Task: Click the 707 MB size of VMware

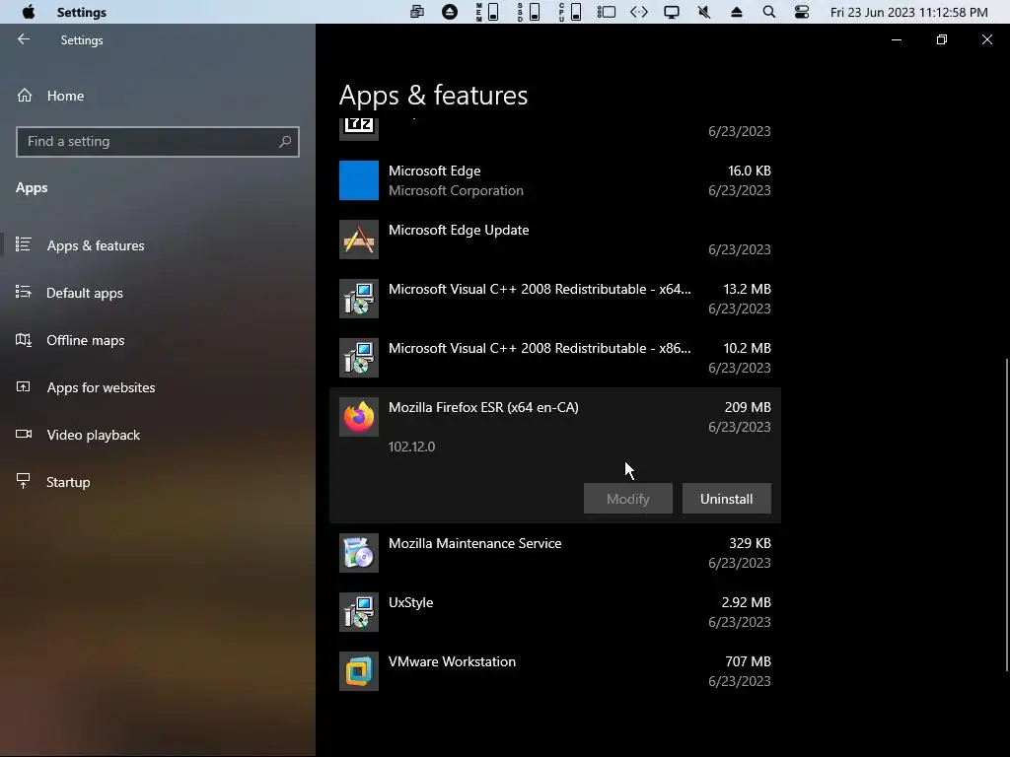Action: pos(748,661)
